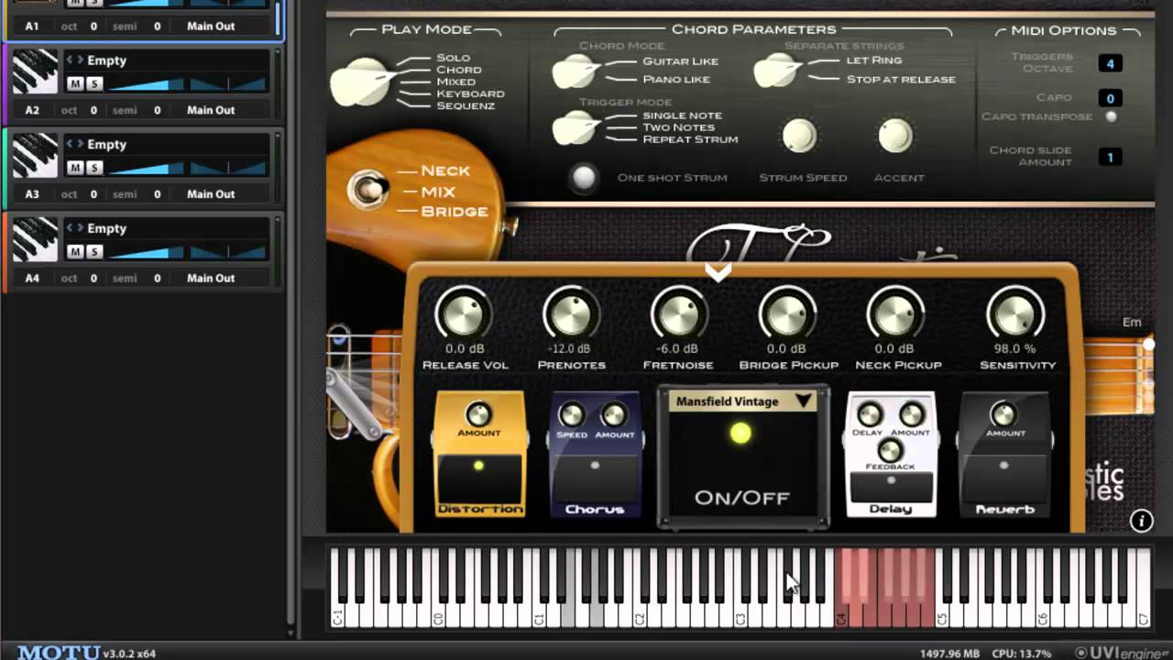
Task: Click the Distortion Amount knob
Action: (x=478, y=413)
